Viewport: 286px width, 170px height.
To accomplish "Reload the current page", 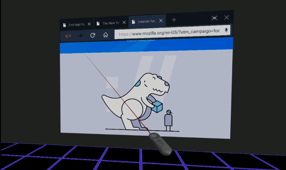I will (x=93, y=35).
